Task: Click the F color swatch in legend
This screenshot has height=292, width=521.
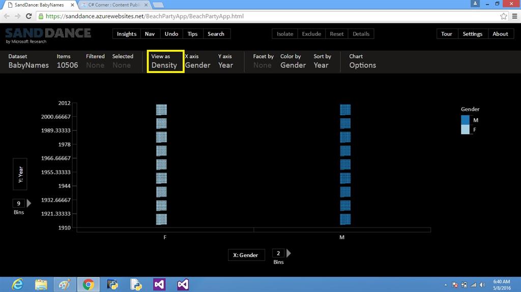Action: [465, 129]
